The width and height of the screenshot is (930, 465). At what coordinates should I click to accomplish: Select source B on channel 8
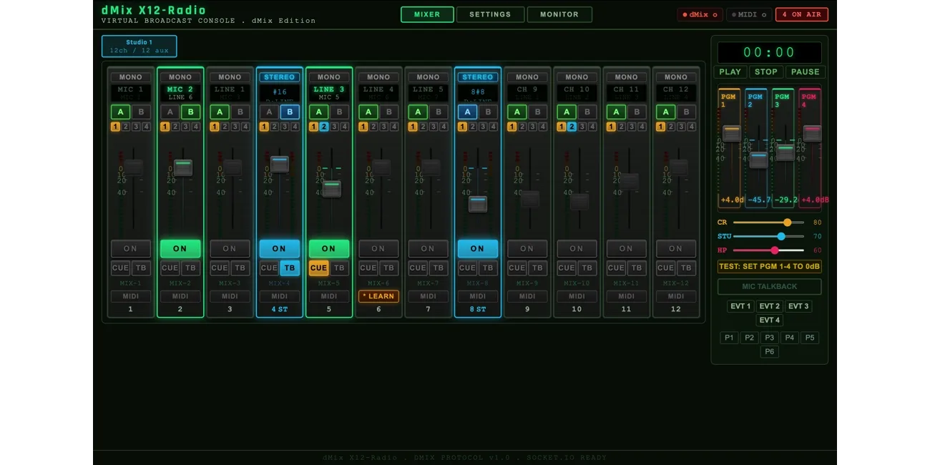488,112
